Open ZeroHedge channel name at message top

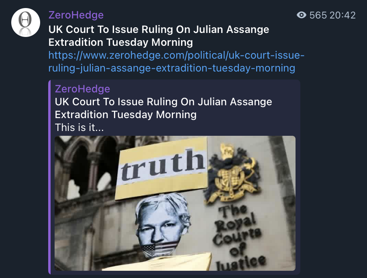click(x=76, y=15)
